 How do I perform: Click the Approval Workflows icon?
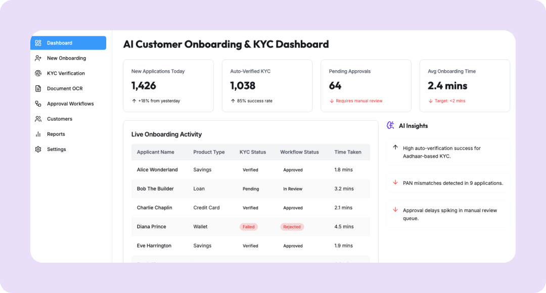point(38,104)
